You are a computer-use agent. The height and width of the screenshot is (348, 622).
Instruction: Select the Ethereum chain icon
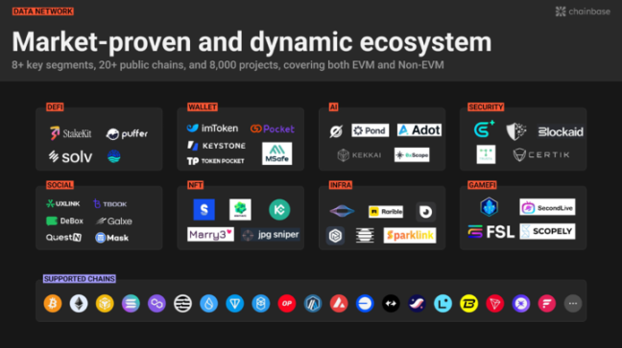click(x=79, y=304)
